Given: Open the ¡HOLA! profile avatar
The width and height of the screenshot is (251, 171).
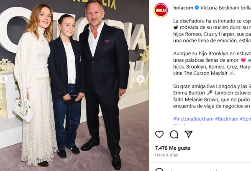Looking at the screenshot, I should 161,10.
